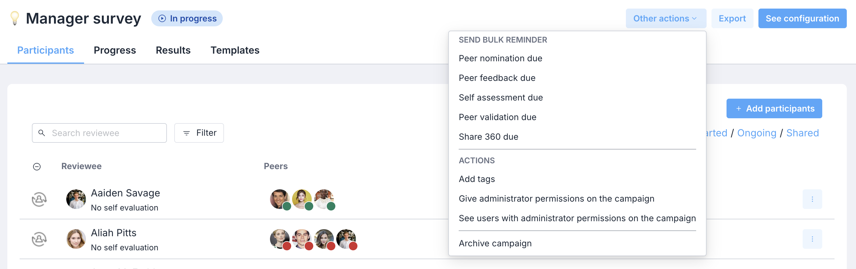
Task: Click Aaiden Savage's profile avatar
Action: pyautogui.click(x=76, y=199)
